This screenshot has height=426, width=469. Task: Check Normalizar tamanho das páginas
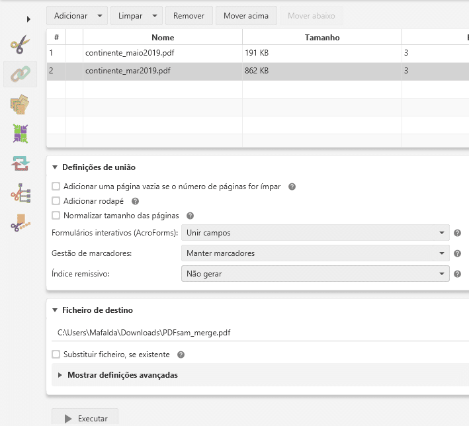(56, 216)
